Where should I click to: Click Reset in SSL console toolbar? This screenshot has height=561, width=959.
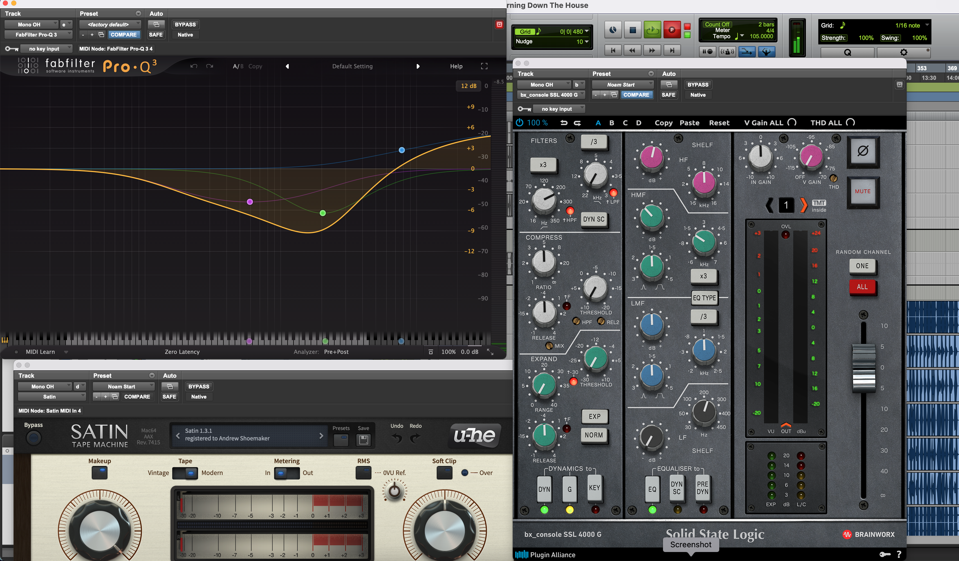click(x=719, y=123)
